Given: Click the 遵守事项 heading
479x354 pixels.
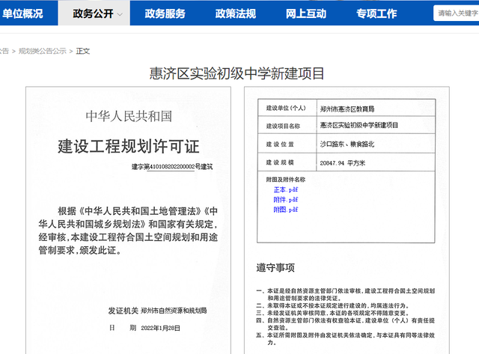Looking at the screenshot, I should pos(275,268).
